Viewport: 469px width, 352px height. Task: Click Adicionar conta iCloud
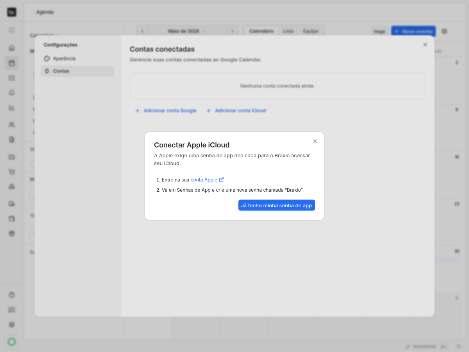236,111
